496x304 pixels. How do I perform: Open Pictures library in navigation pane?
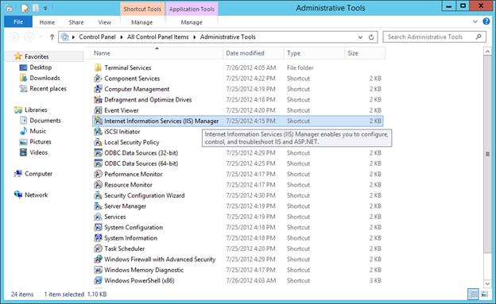pos(41,142)
